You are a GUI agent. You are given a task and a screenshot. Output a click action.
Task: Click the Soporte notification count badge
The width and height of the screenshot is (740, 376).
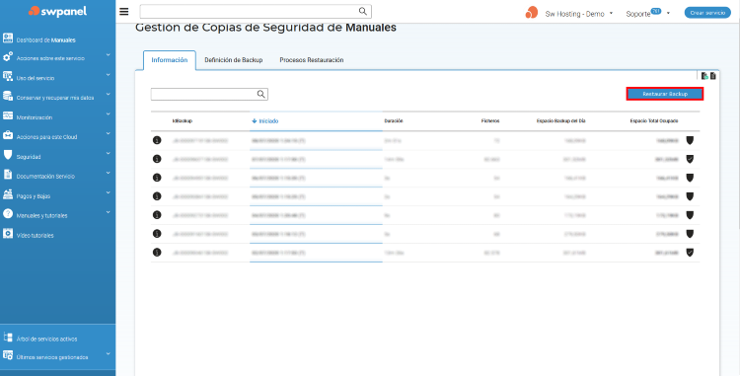coord(655,11)
